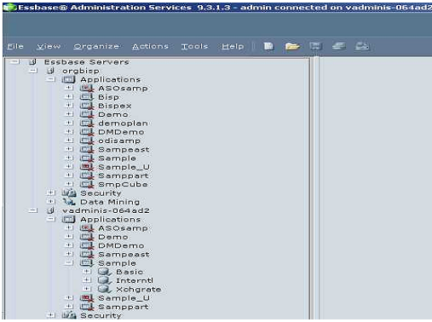Click ASOsamp application icon under vadminis-064ad2
Screen dimensions: 432x322
[87, 228]
